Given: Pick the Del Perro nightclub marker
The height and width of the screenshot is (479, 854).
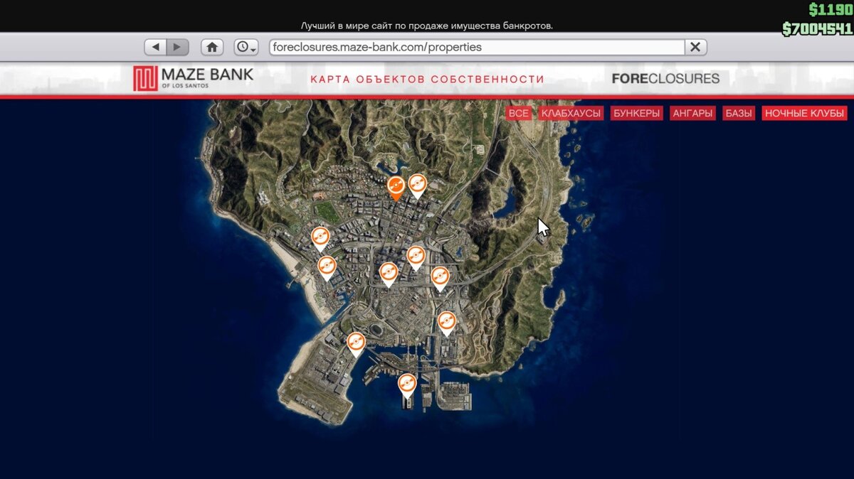Looking at the screenshot, I should 321,238.
